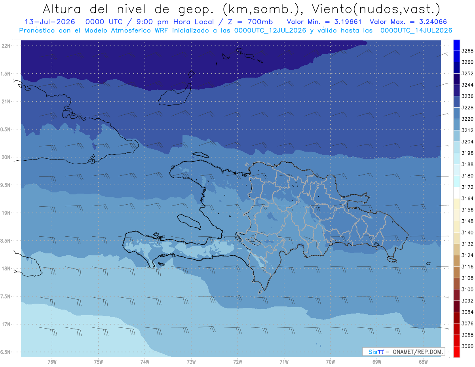Pick the color bar segment between 3212 and 3204
This screenshot has height=367, width=475.
456,136
